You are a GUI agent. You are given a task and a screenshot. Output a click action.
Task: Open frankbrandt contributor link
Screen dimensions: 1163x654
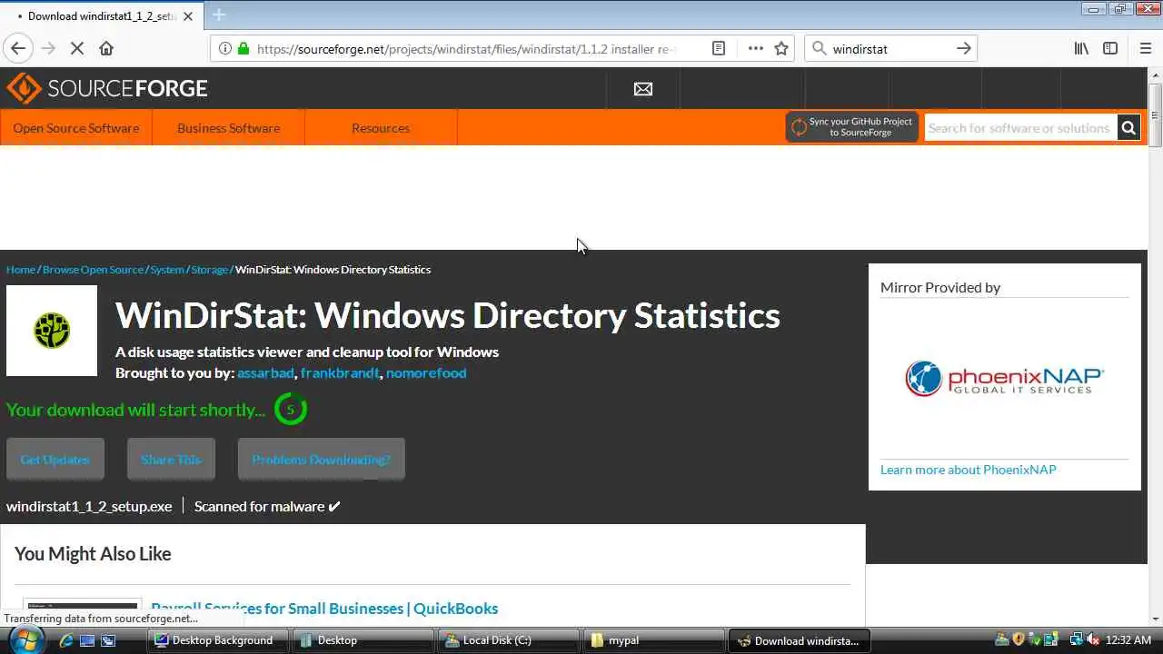[x=340, y=373]
